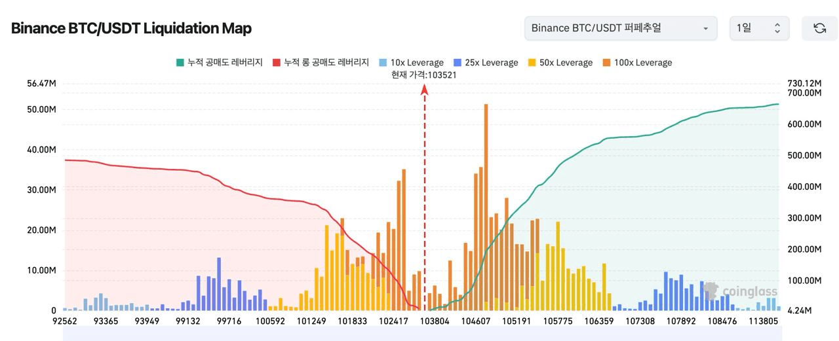Click the right axis value 730.12M
Viewport: 839px width, 341px height.
pos(804,83)
